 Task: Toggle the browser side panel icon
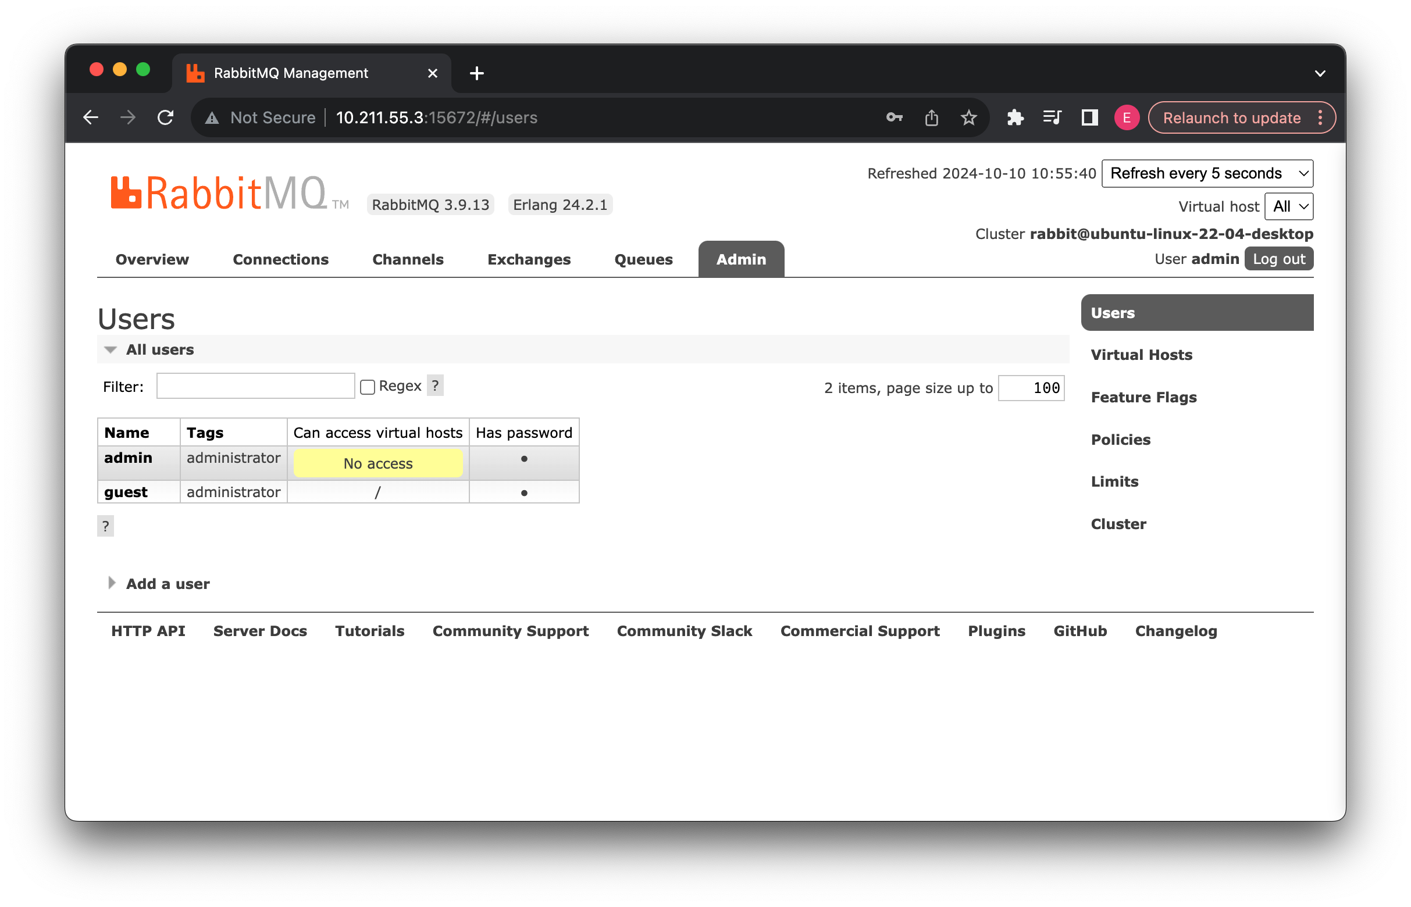(1089, 118)
